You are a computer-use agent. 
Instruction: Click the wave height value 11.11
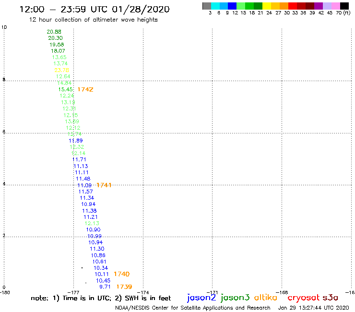point(82,173)
